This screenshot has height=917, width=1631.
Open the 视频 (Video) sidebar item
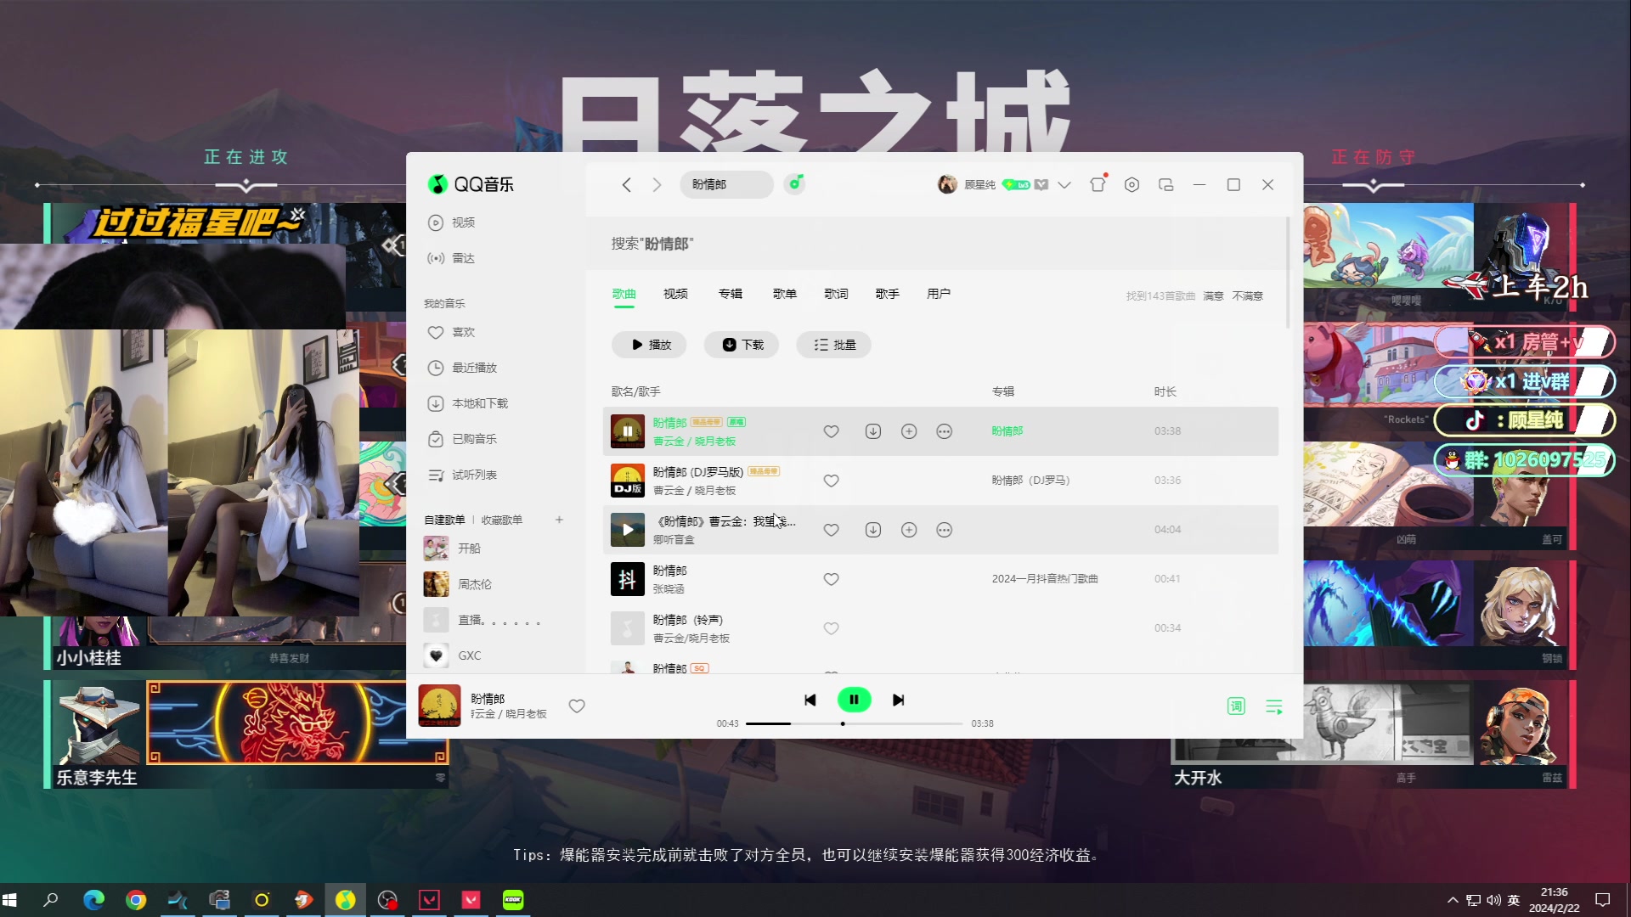pos(452,222)
